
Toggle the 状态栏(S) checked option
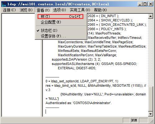click(x=61, y=30)
